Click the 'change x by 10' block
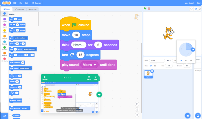This screenshot has height=119, width=202. tap(16, 76)
